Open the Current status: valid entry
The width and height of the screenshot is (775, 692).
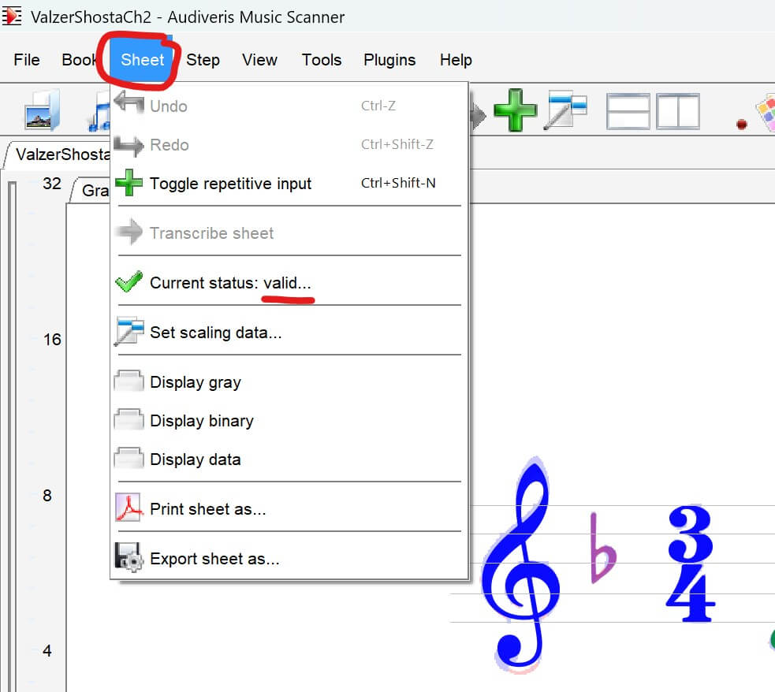230,283
